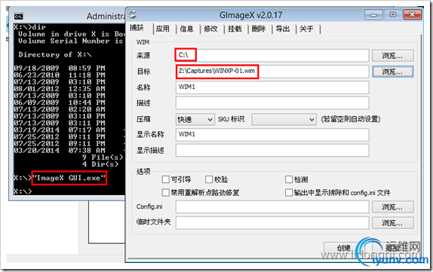
Task: Minimize the GImageX window
Action: (x=373, y=14)
